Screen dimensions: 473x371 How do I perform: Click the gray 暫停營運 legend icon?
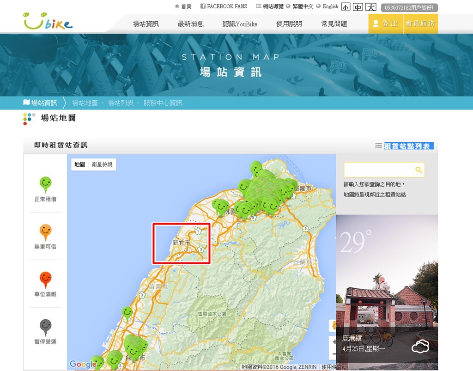tap(45, 327)
